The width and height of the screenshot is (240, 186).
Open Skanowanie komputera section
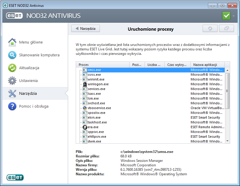[35, 55]
